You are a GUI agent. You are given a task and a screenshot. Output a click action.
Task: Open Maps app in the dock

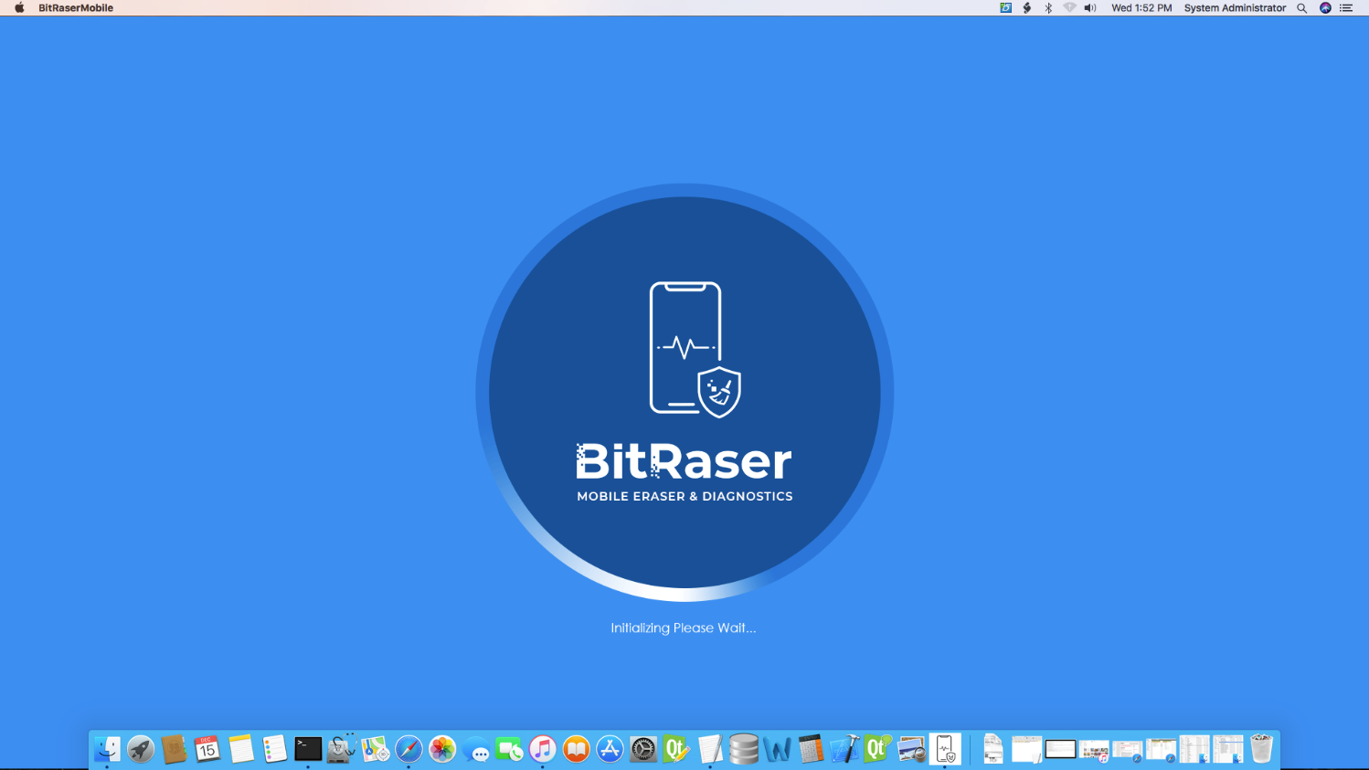376,749
